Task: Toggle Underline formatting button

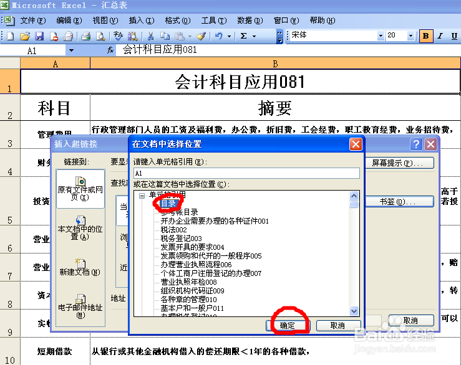Action: point(454,36)
